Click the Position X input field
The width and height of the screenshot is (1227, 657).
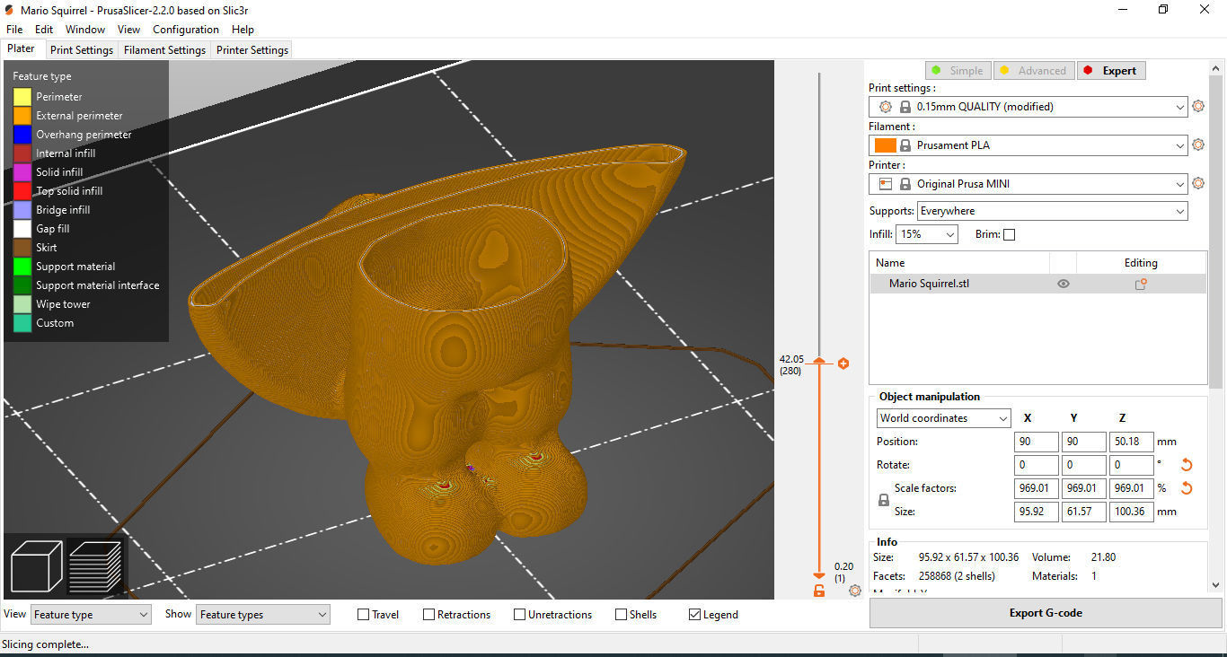pos(1037,442)
